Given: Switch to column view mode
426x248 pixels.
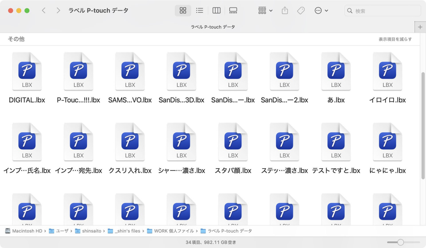Looking at the screenshot, I should click(216, 11).
